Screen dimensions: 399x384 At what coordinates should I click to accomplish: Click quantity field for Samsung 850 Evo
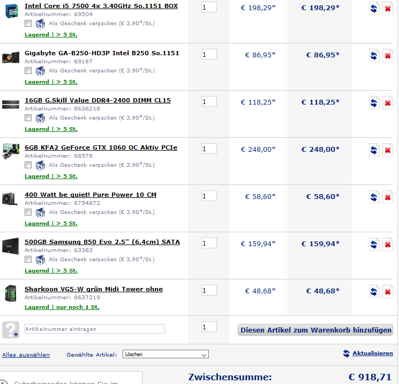pos(209,243)
